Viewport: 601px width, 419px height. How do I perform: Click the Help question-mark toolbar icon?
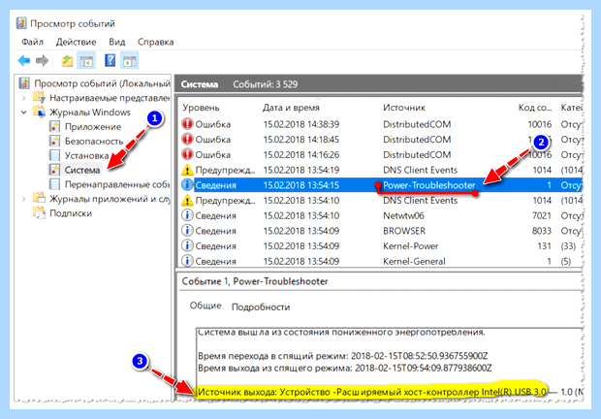tap(110, 60)
